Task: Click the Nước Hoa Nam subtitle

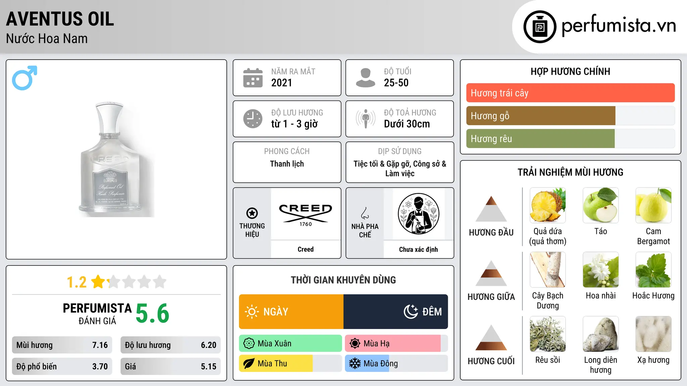Action: (47, 39)
